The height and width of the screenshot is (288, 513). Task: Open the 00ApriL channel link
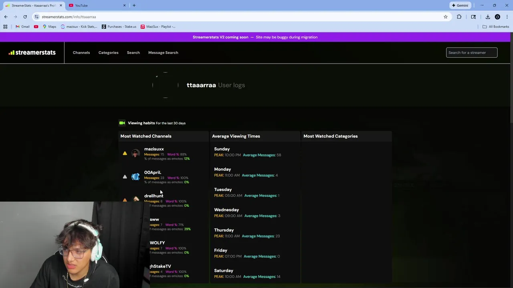coord(152,172)
